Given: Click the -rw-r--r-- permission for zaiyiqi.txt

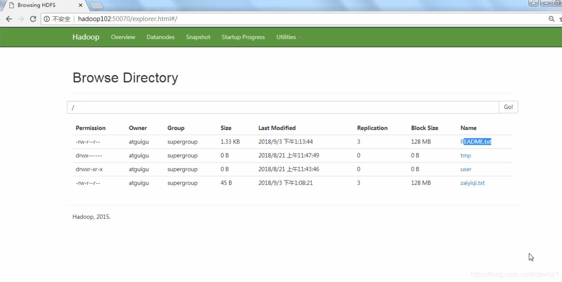Looking at the screenshot, I should tap(88, 183).
